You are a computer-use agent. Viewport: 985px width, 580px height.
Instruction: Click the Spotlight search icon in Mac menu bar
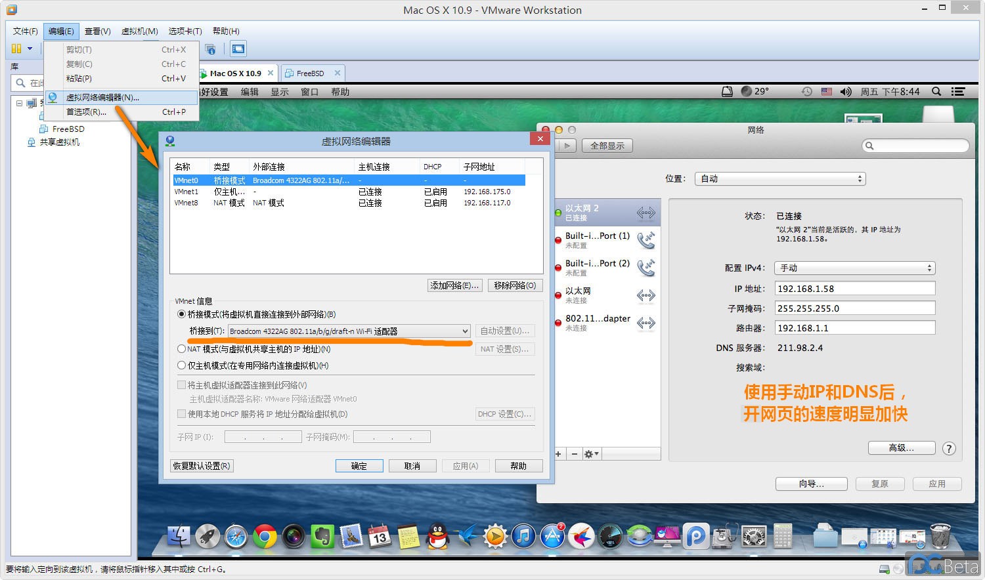pos(936,92)
